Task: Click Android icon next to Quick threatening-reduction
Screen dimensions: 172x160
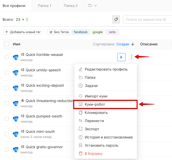Action: click(x=23, y=100)
